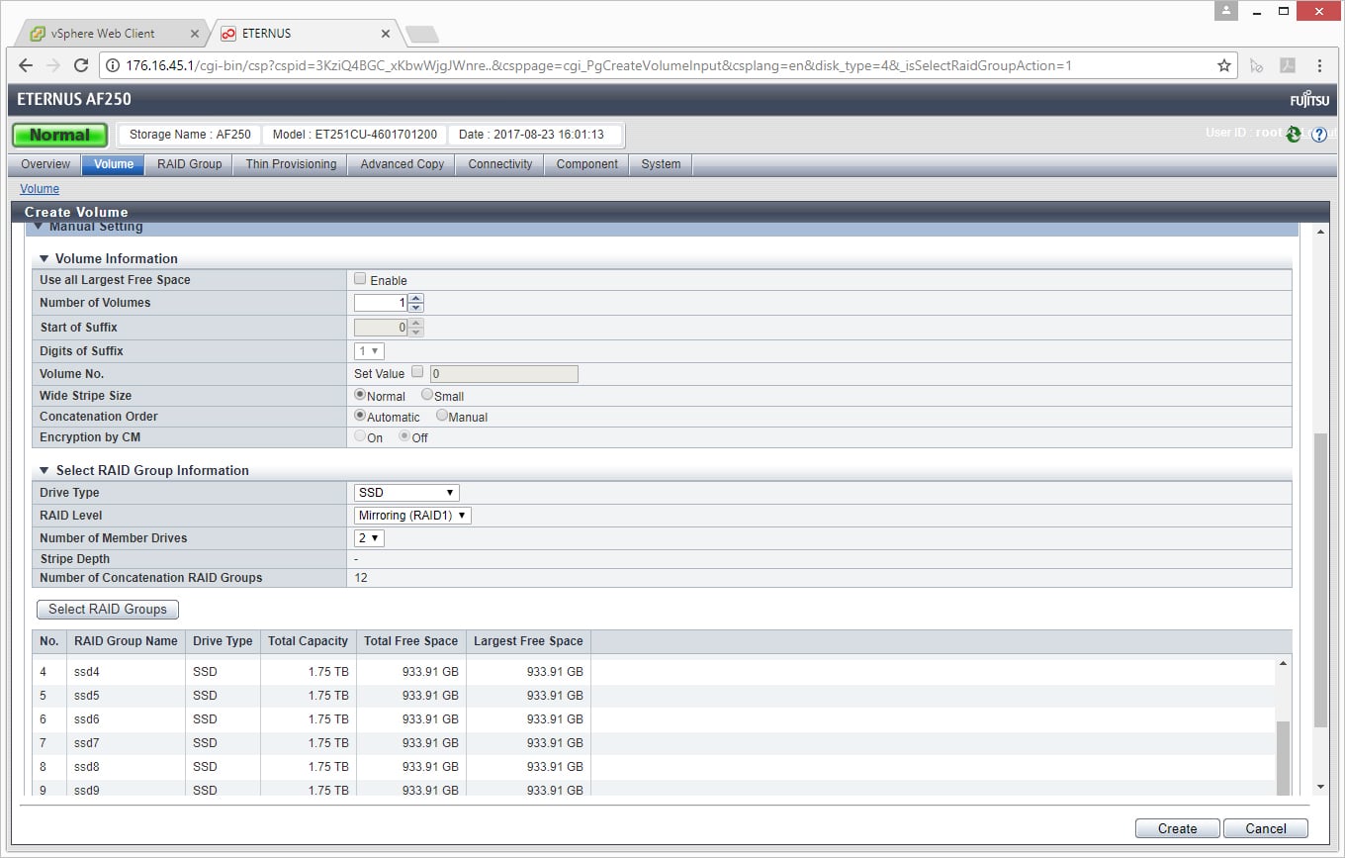Select Small wide stripe size

[427, 394]
